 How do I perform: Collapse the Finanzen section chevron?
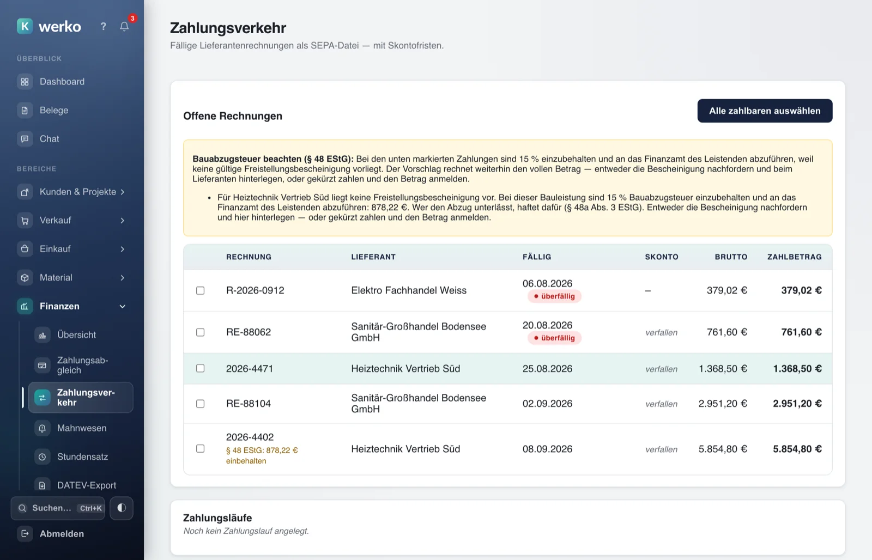tap(123, 306)
